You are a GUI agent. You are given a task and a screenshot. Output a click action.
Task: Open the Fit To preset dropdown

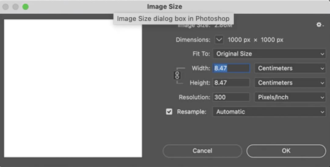click(269, 54)
